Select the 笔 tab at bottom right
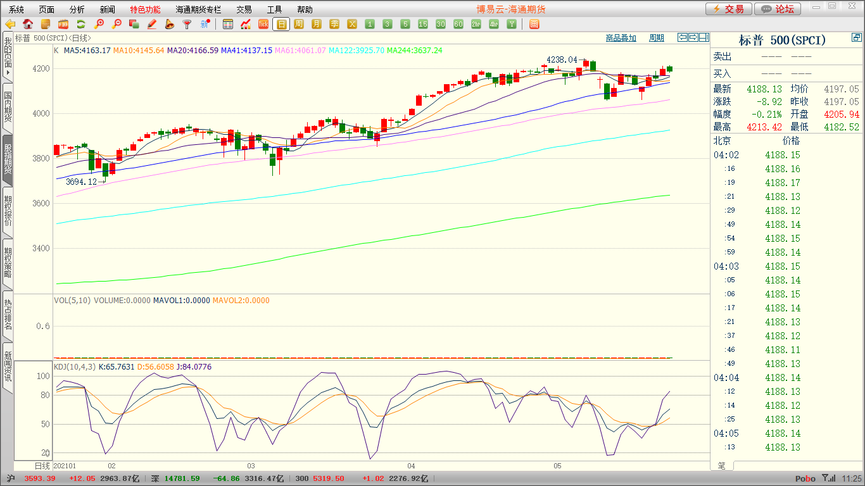Image resolution: width=865 pixels, height=486 pixels. [721, 466]
